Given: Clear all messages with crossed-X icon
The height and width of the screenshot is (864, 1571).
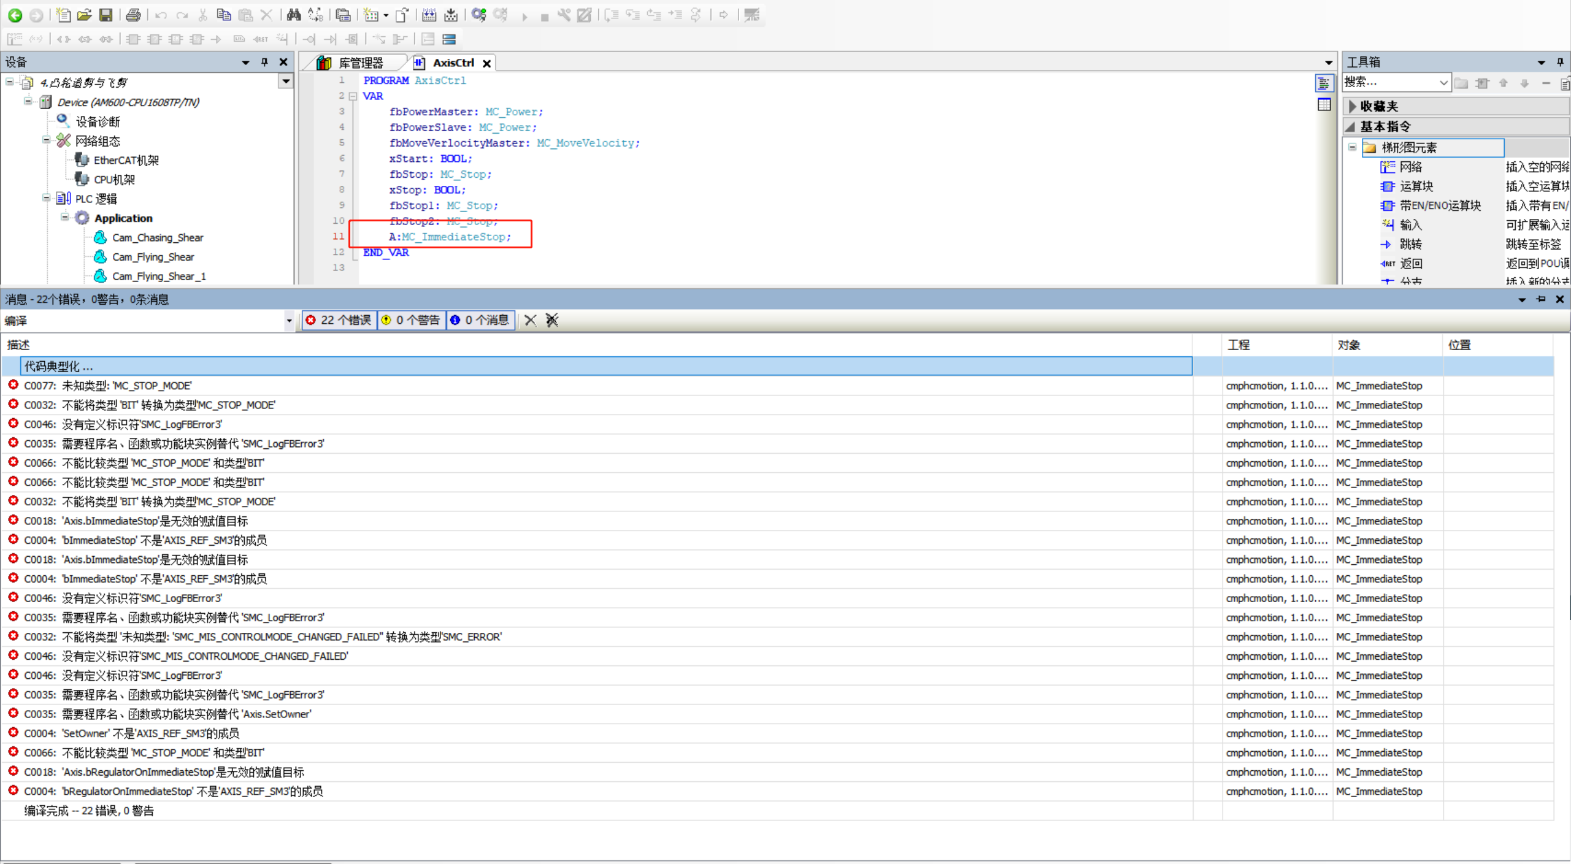Looking at the screenshot, I should pyautogui.click(x=552, y=320).
